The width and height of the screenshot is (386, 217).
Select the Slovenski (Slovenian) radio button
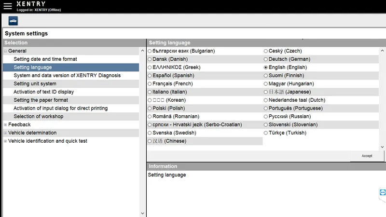(266, 125)
